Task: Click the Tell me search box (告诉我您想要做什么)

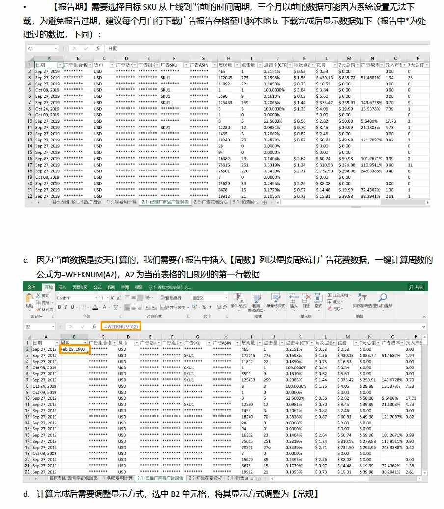Action: [169, 287]
